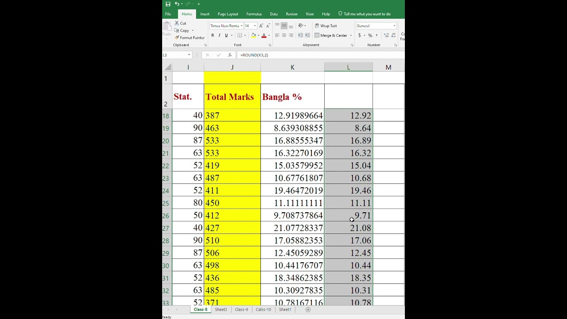This screenshot has width=567, height=319.
Task: Click the Percent Style icon
Action: 370,35
